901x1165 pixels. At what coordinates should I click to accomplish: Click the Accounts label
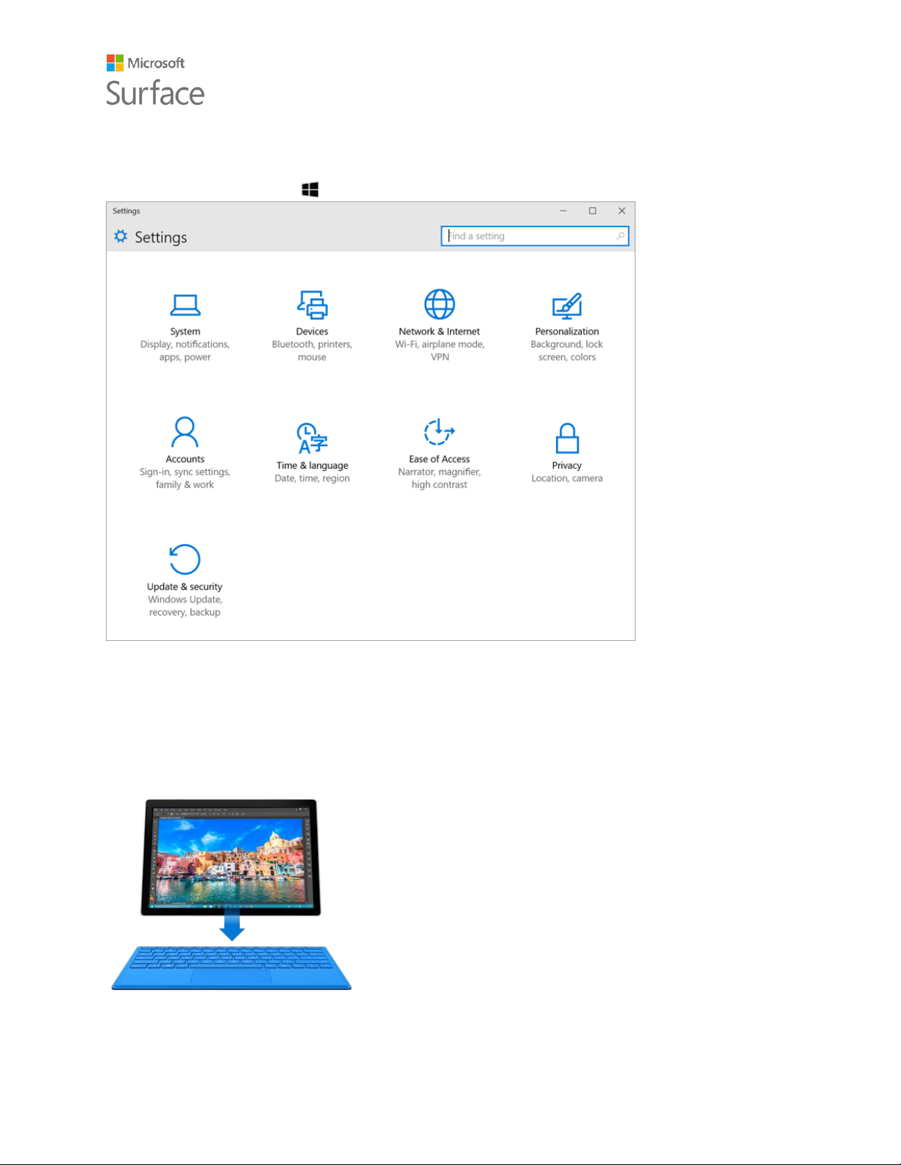pyautogui.click(x=185, y=459)
